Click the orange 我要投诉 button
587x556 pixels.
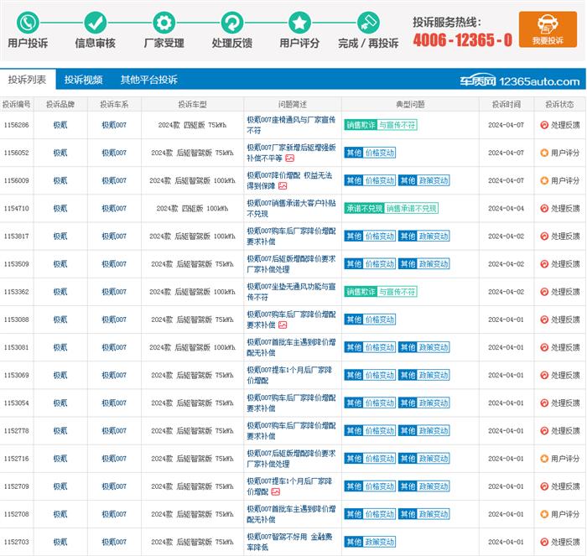click(x=548, y=29)
